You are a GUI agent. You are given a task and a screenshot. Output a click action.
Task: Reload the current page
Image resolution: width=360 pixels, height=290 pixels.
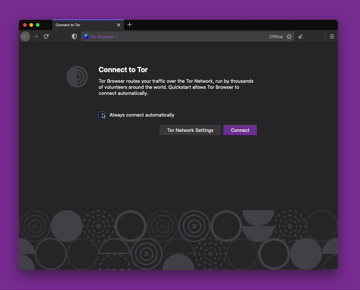click(46, 36)
